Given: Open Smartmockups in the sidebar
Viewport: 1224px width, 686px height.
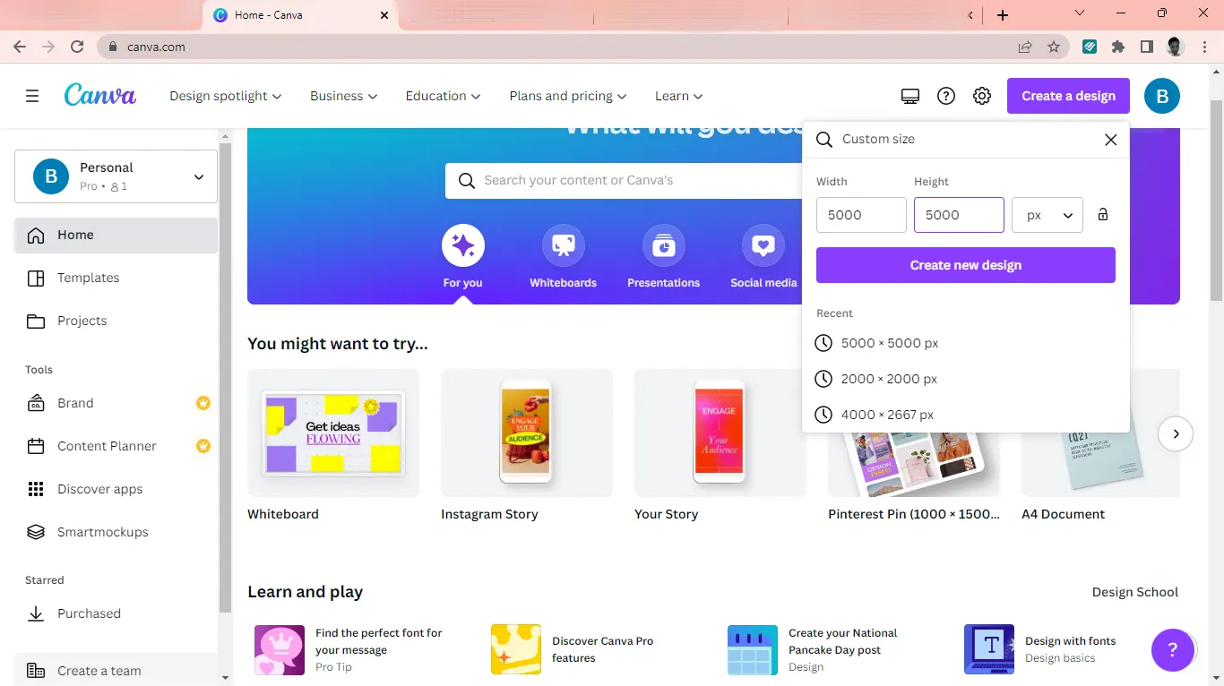Looking at the screenshot, I should click(x=116, y=532).
